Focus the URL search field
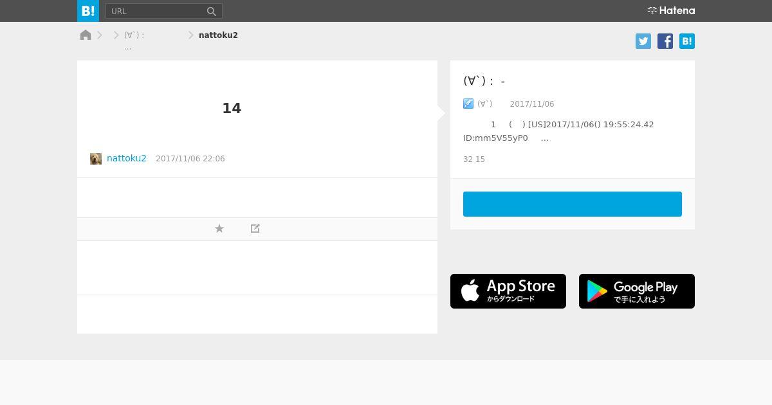 (156, 11)
